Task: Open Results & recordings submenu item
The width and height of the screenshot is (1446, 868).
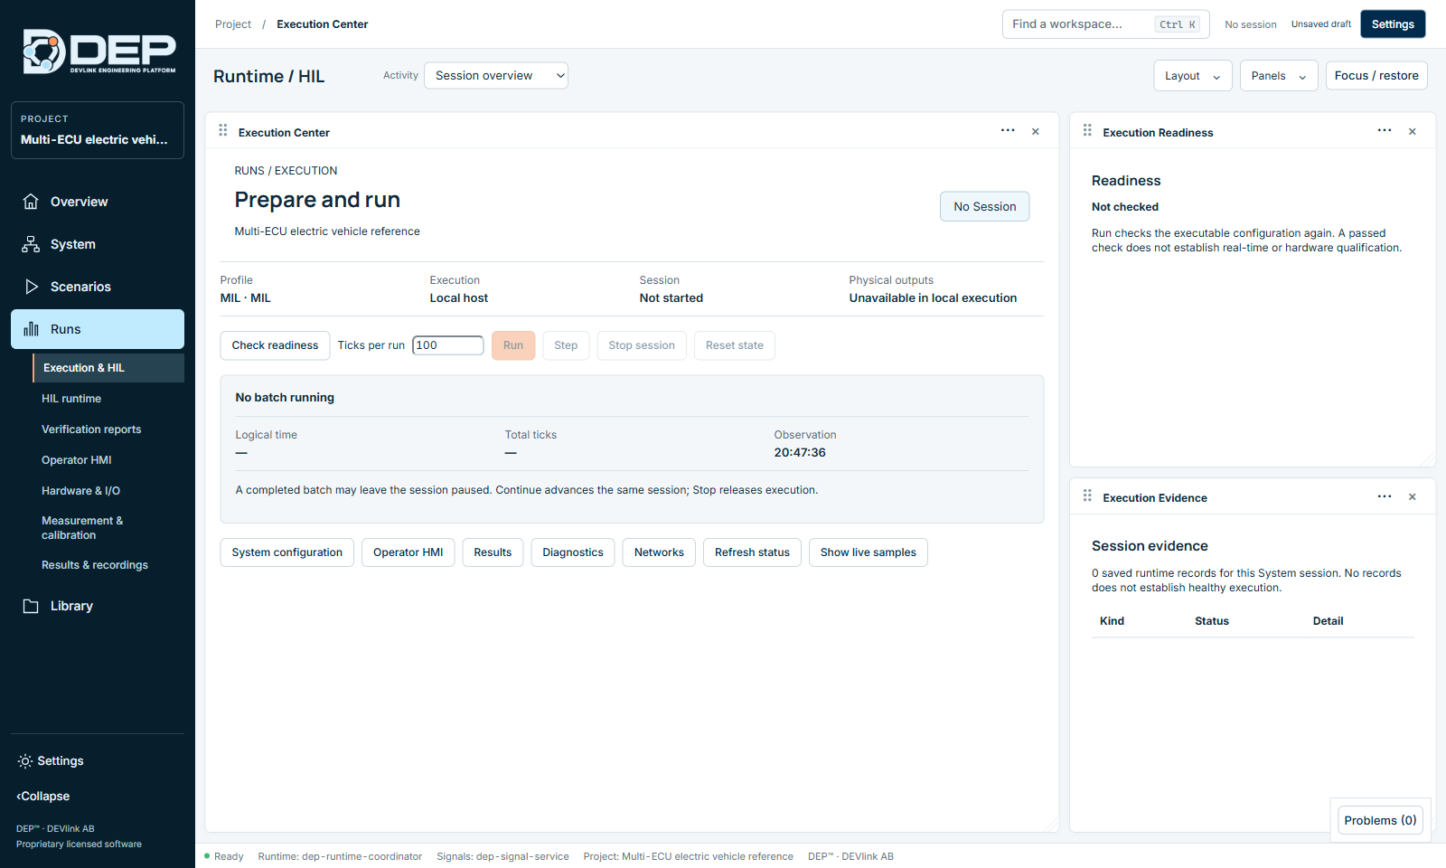Action: tap(108, 565)
